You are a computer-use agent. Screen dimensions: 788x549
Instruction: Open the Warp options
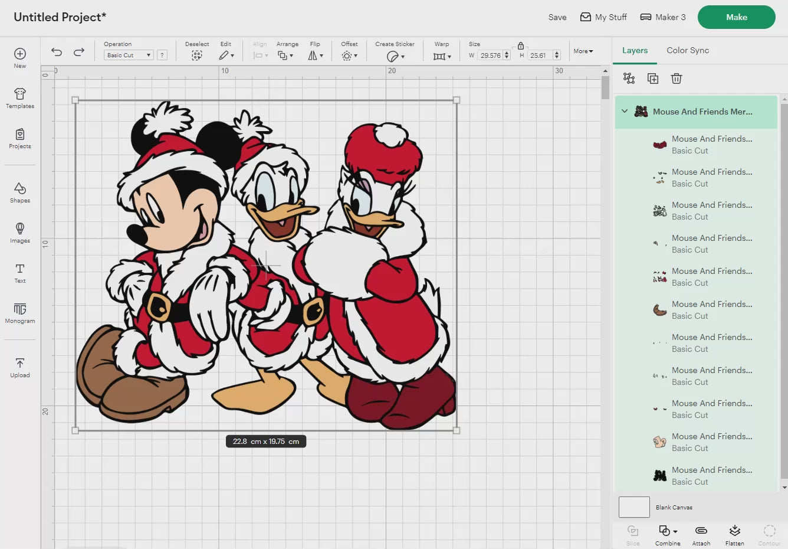click(x=442, y=56)
